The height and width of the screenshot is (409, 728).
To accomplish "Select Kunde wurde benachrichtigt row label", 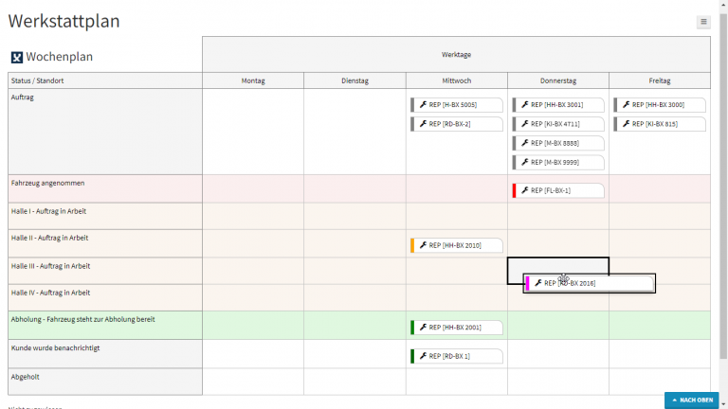I will (x=55, y=348).
